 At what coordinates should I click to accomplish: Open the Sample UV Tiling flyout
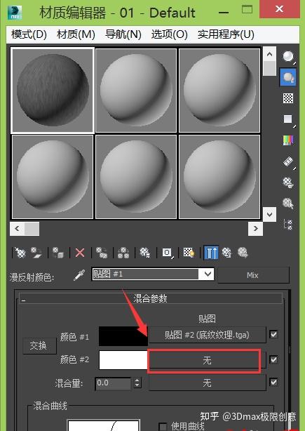pyautogui.click(x=288, y=119)
